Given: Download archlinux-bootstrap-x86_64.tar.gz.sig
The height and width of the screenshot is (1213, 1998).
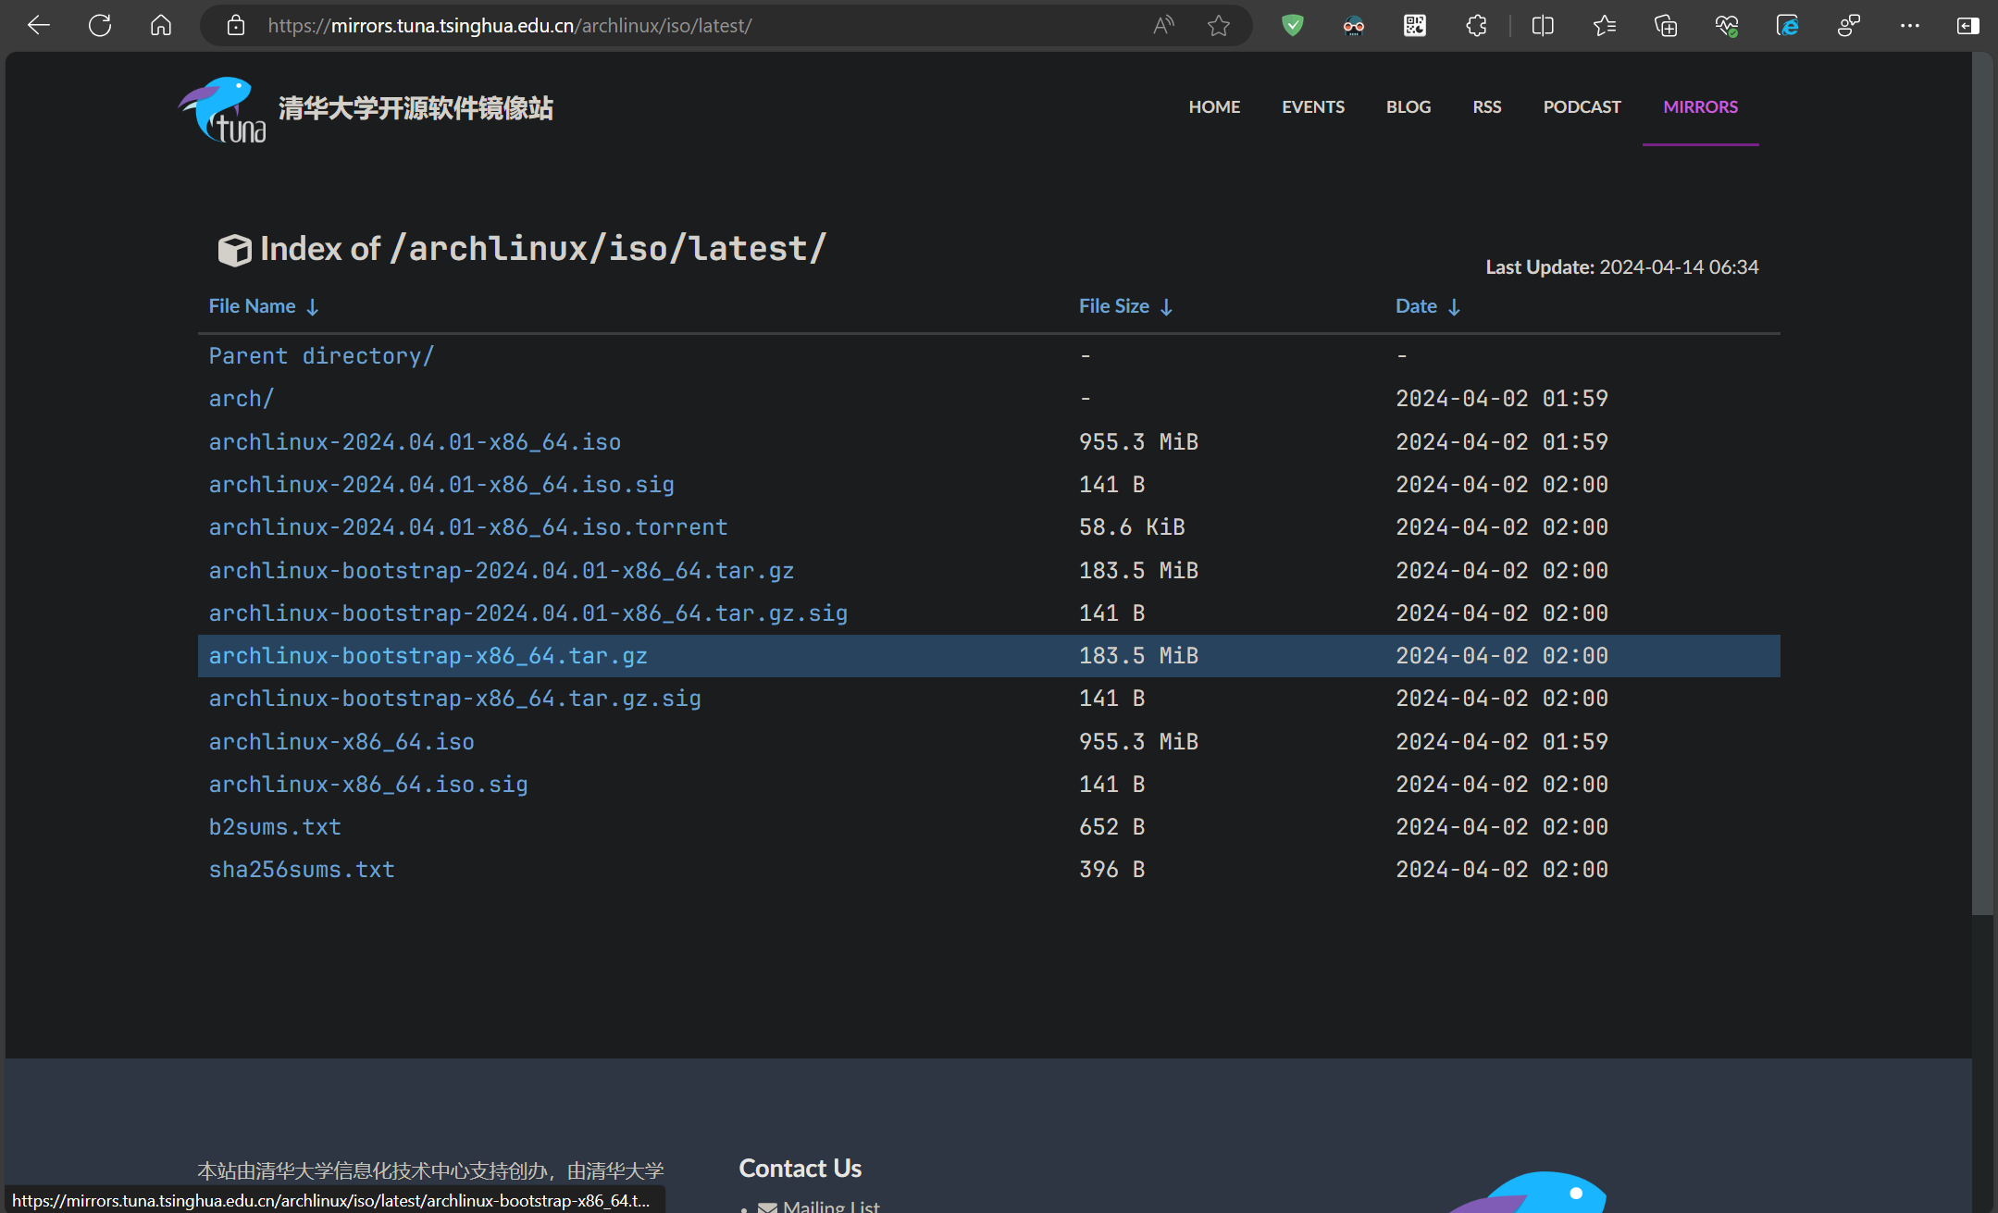Looking at the screenshot, I should click(x=454, y=699).
